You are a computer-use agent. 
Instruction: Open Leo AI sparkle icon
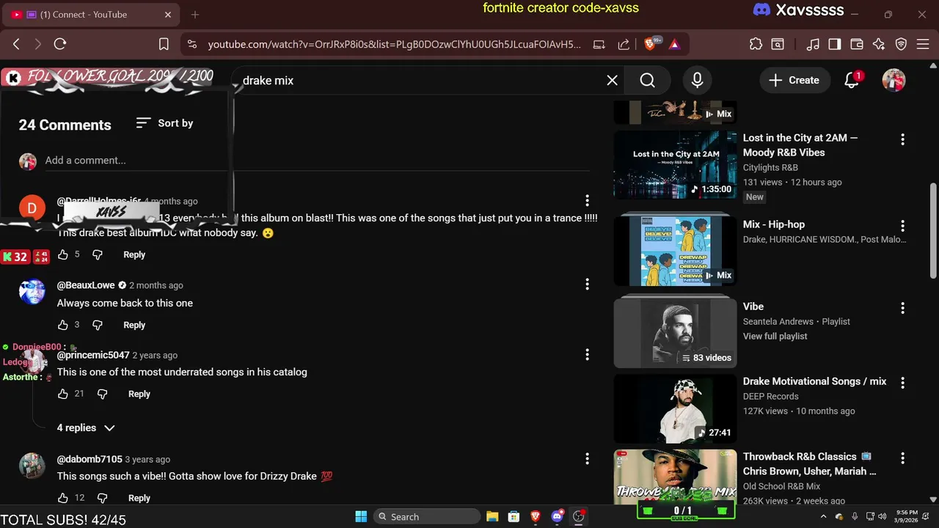point(879,44)
